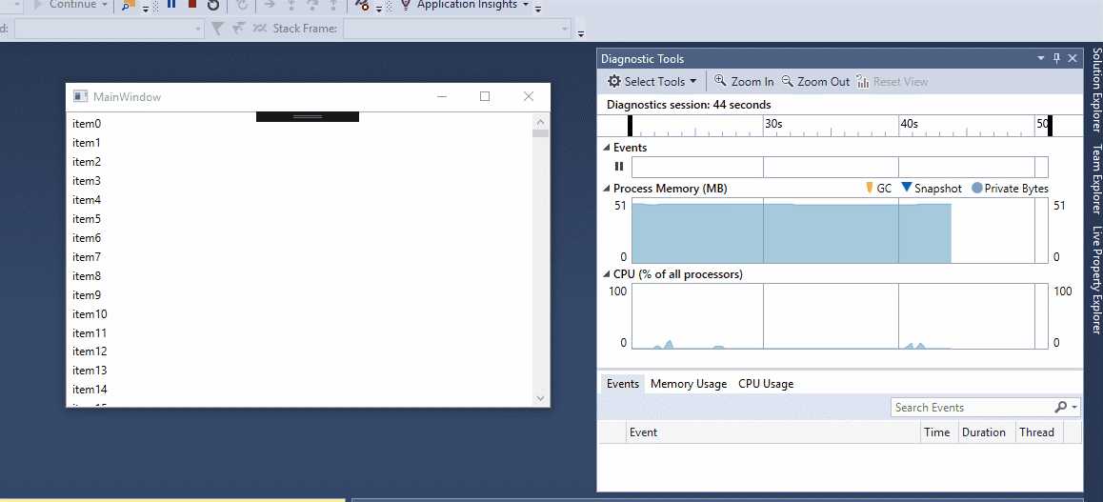1103x502 pixels.
Task: Click the 30s mark on the timeline ruler
Action: pyautogui.click(x=773, y=123)
